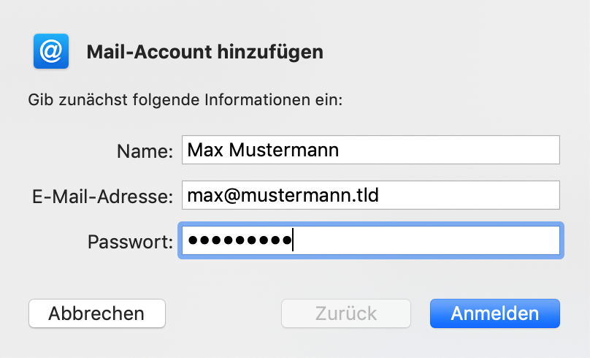The image size is (590, 358).
Task: Click the 'Max Mustermann' text inside Name field
Action: (263, 150)
